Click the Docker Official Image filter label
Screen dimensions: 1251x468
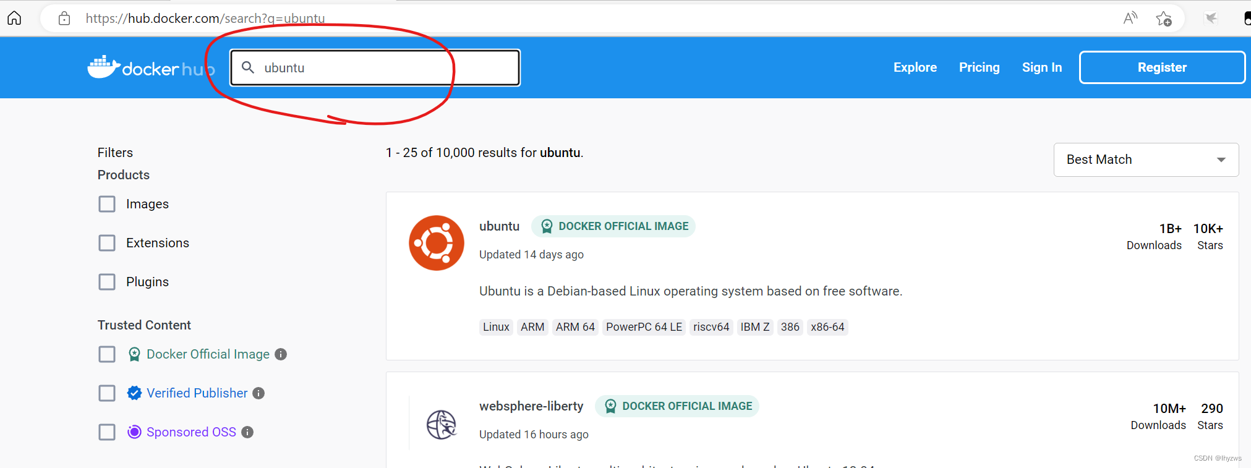[208, 354]
